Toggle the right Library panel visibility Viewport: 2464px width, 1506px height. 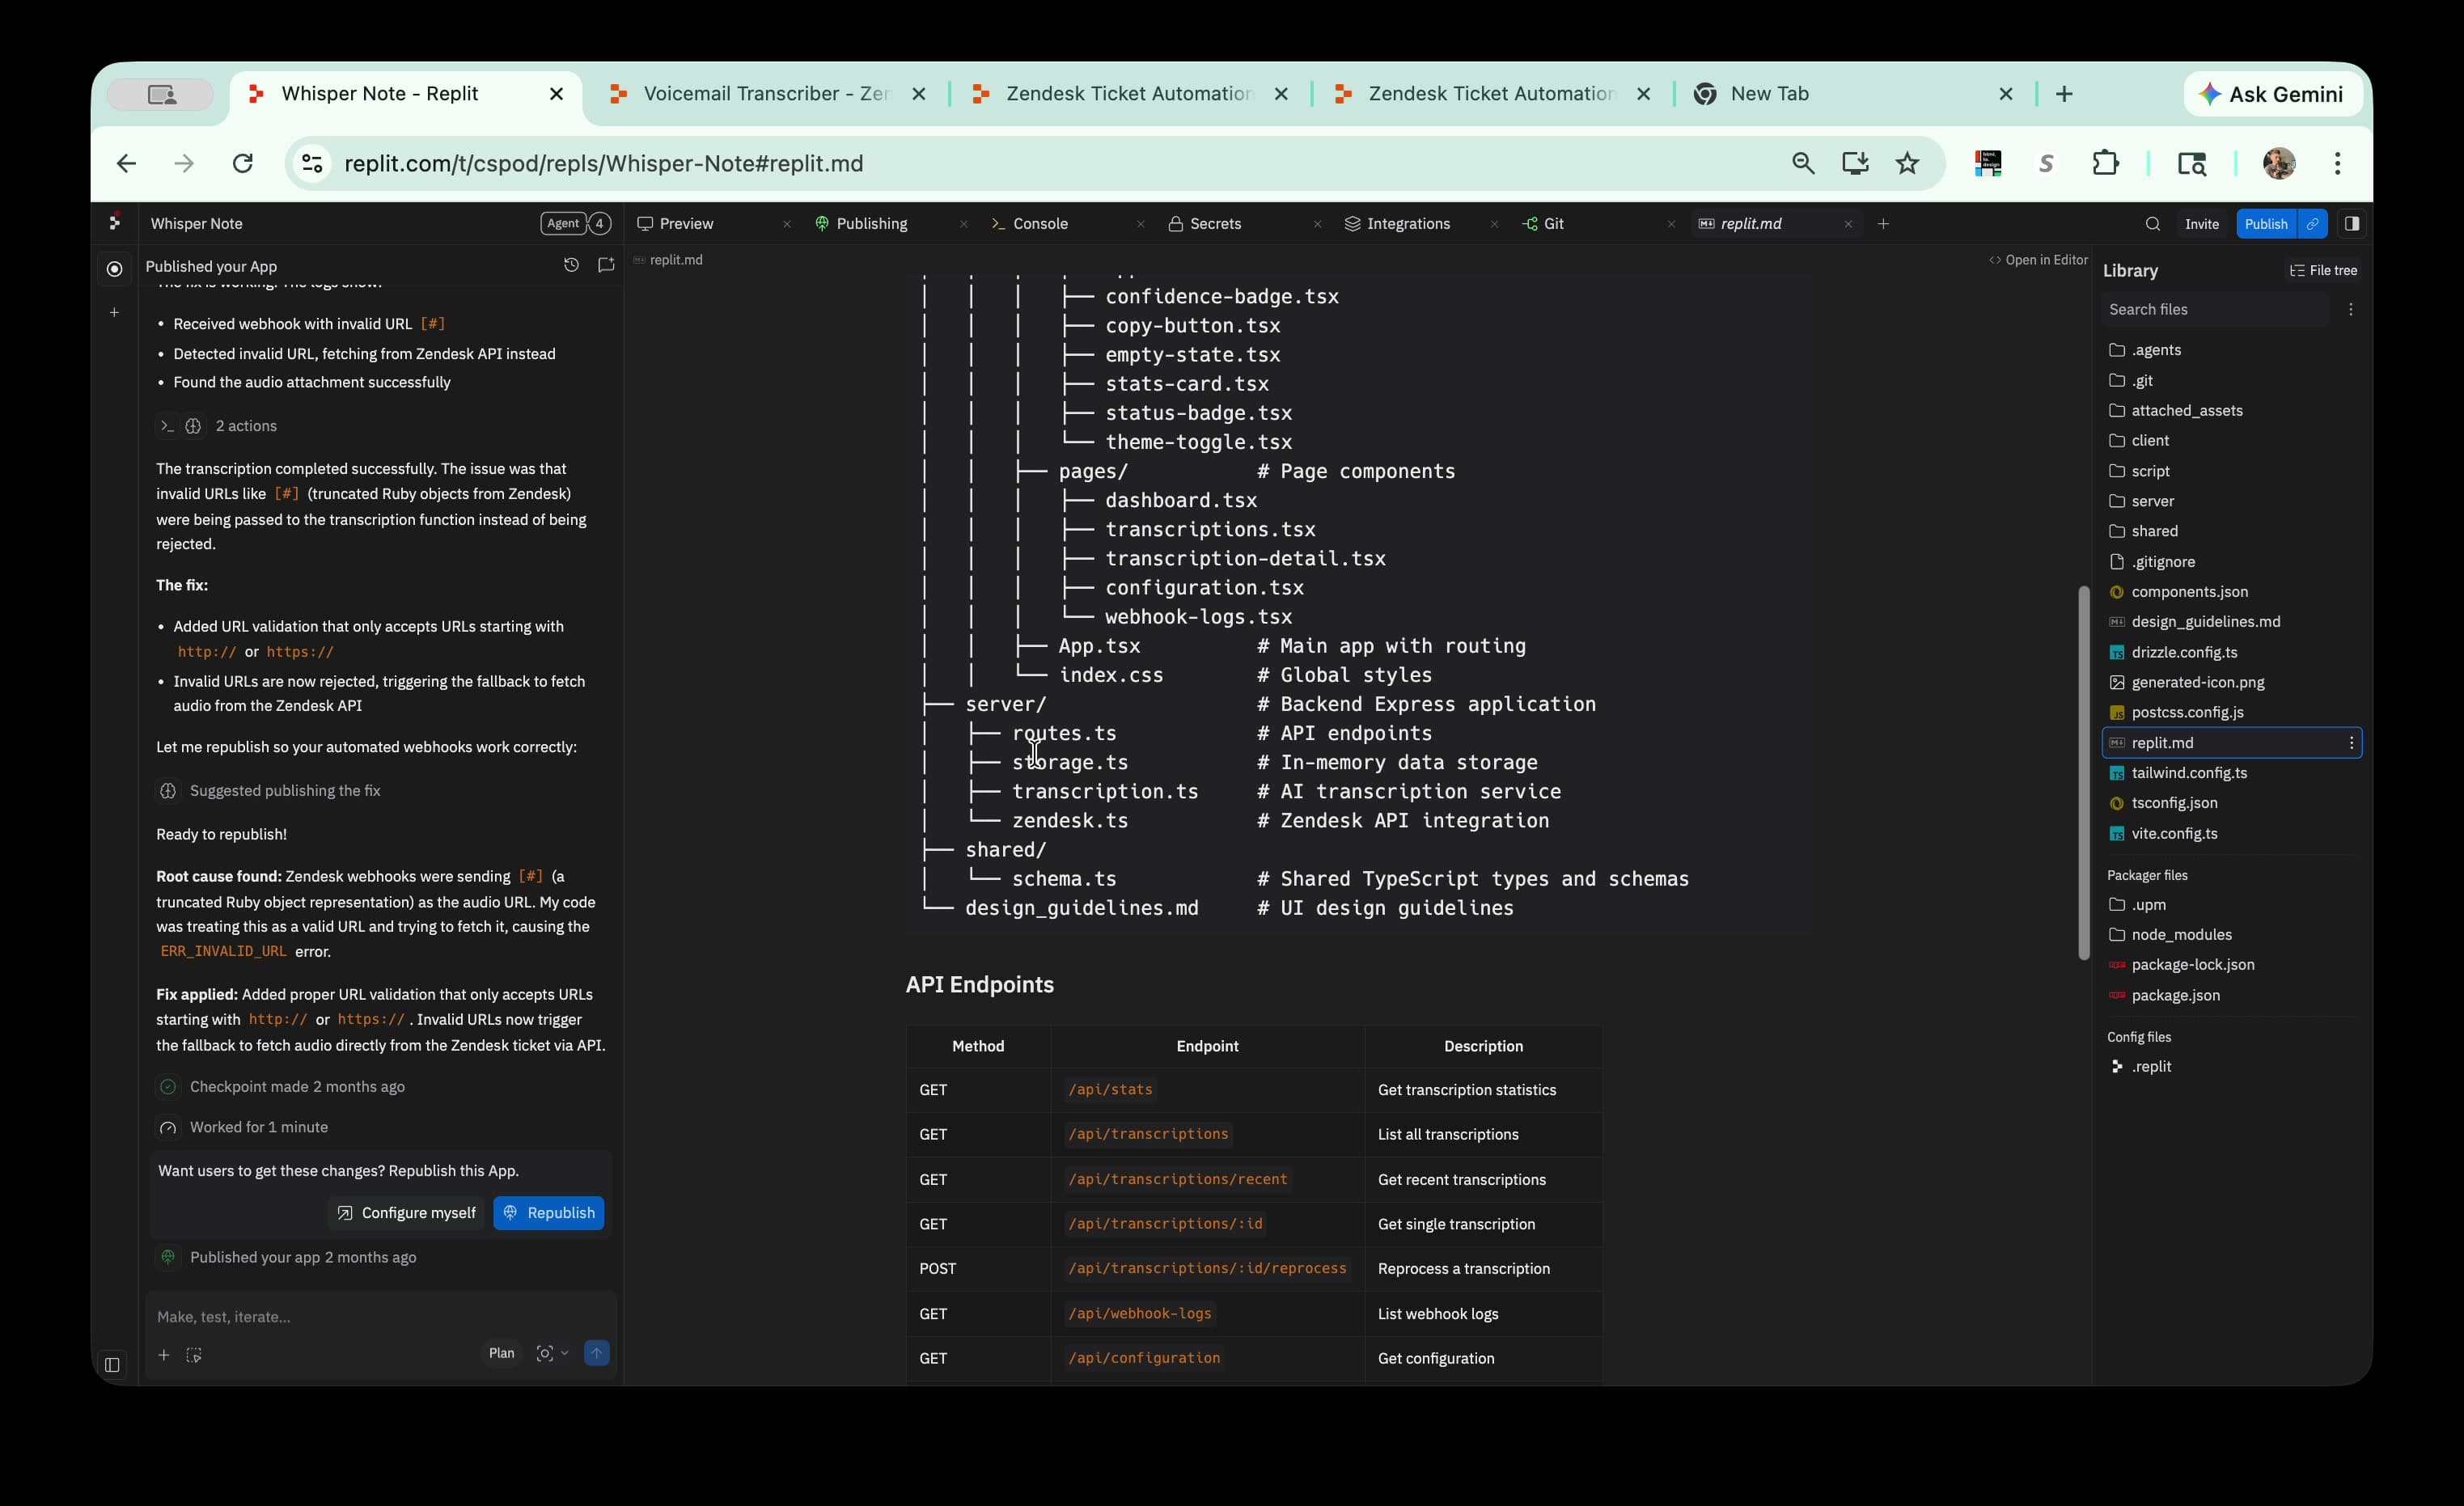coord(2351,224)
